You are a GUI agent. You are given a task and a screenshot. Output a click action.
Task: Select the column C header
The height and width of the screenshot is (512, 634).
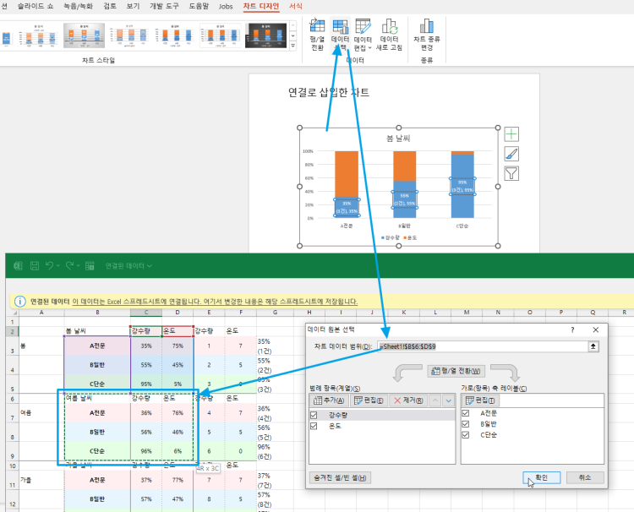click(x=146, y=313)
